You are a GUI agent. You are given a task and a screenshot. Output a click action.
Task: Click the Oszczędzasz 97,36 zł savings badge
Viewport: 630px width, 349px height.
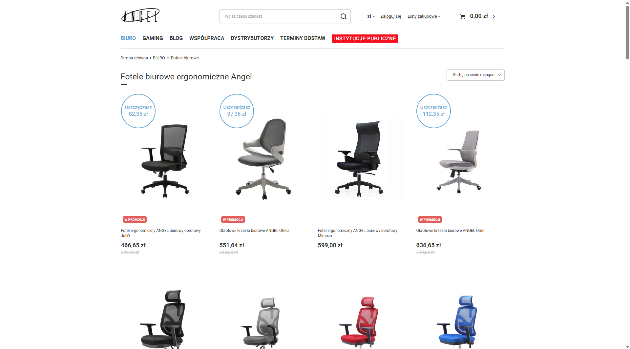tap(237, 111)
